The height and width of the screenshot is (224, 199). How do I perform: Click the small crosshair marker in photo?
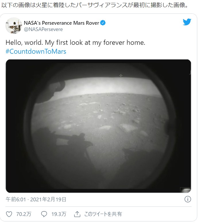[x=121, y=76]
